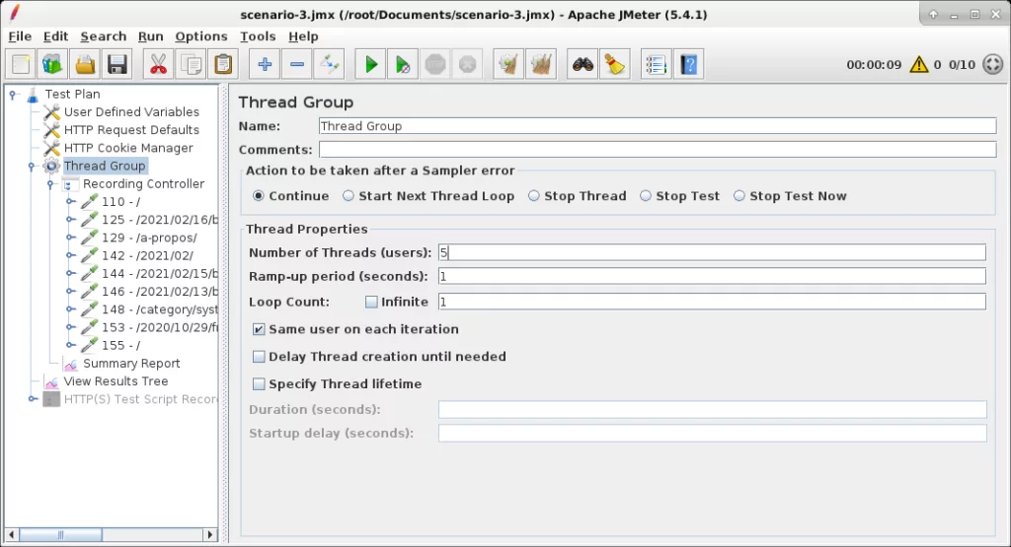Start the test with green play icon
This screenshot has width=1011, height=547.
[x=371, y=64]
